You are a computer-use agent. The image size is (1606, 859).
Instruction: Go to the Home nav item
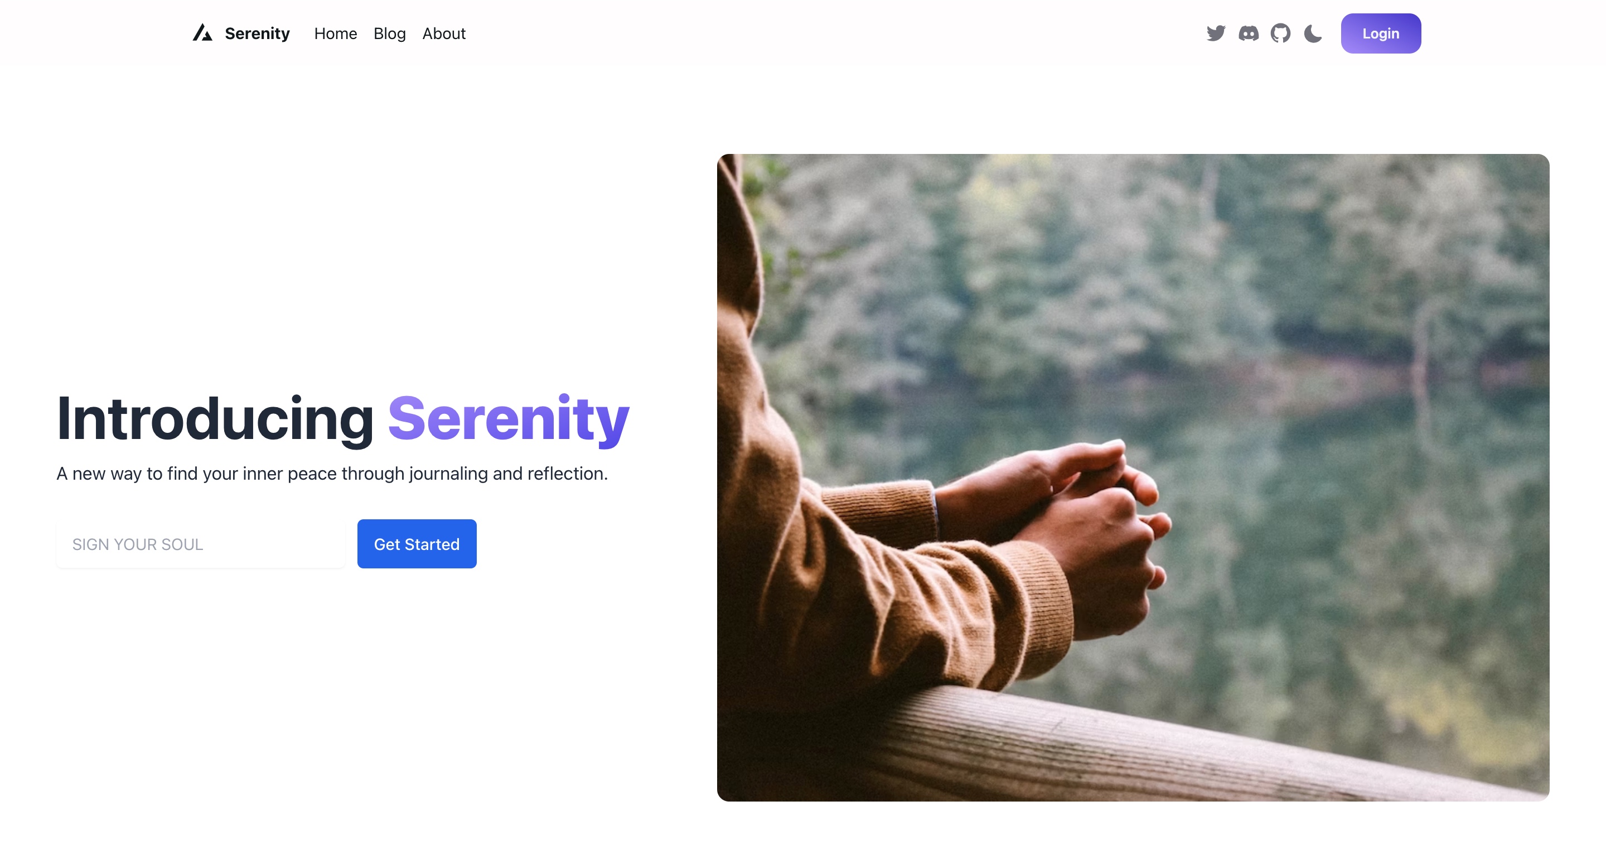[335, 33]
